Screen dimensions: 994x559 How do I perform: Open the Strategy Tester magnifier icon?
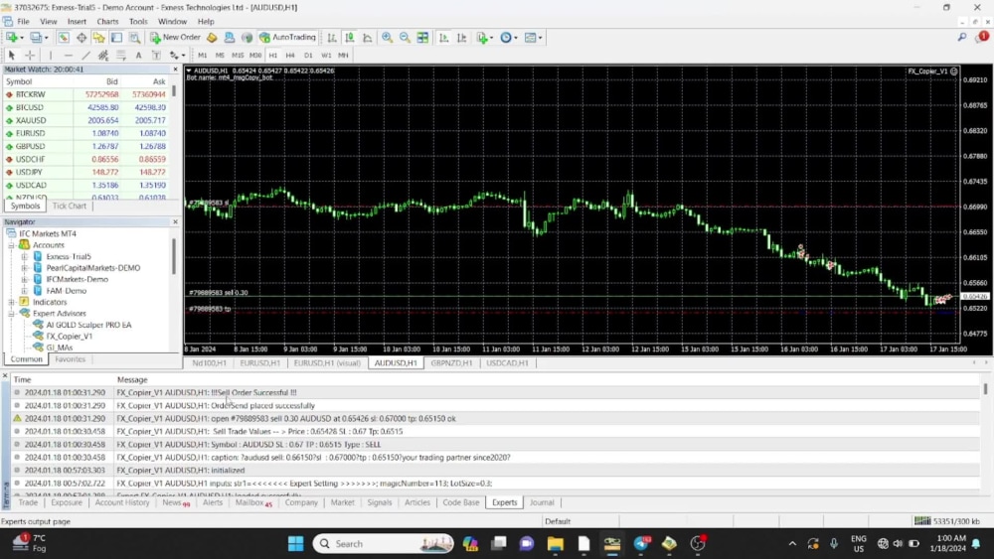pyautogui.click(x=134, y=38)
